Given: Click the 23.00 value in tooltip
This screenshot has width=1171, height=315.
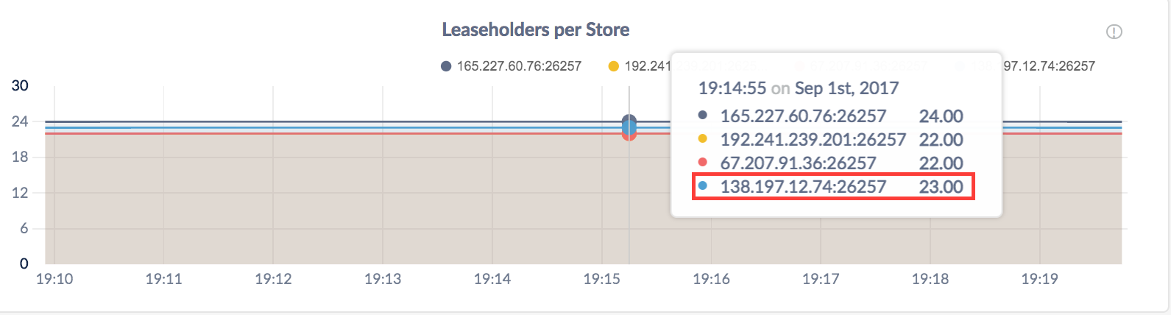Looking at the screenshot, I should [x=941, y=187].
